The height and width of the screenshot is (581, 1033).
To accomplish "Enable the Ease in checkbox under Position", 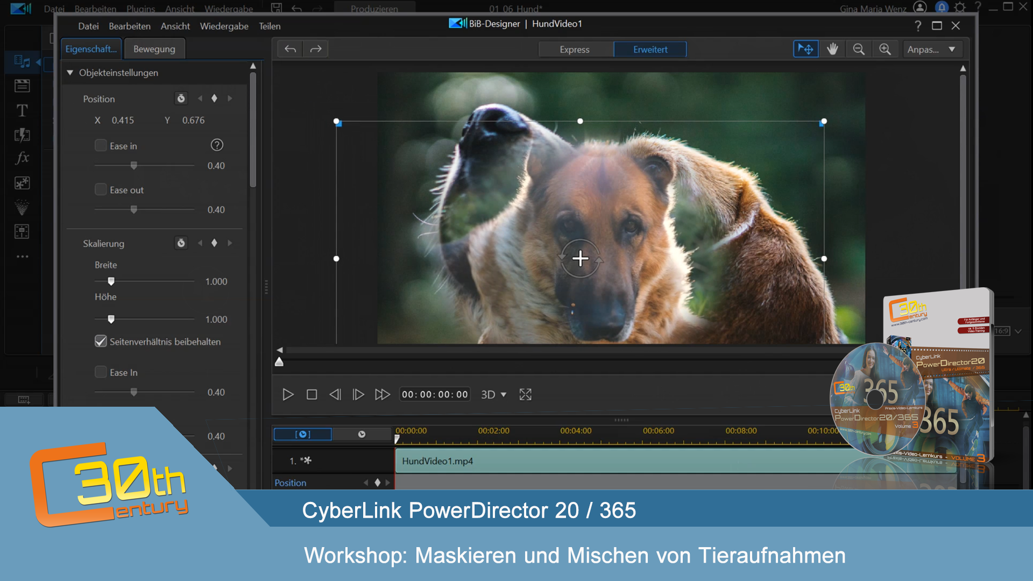I will point(101,145).
